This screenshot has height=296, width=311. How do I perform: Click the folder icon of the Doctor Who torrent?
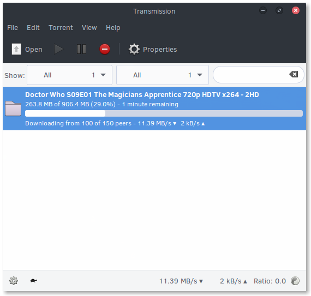13,108
